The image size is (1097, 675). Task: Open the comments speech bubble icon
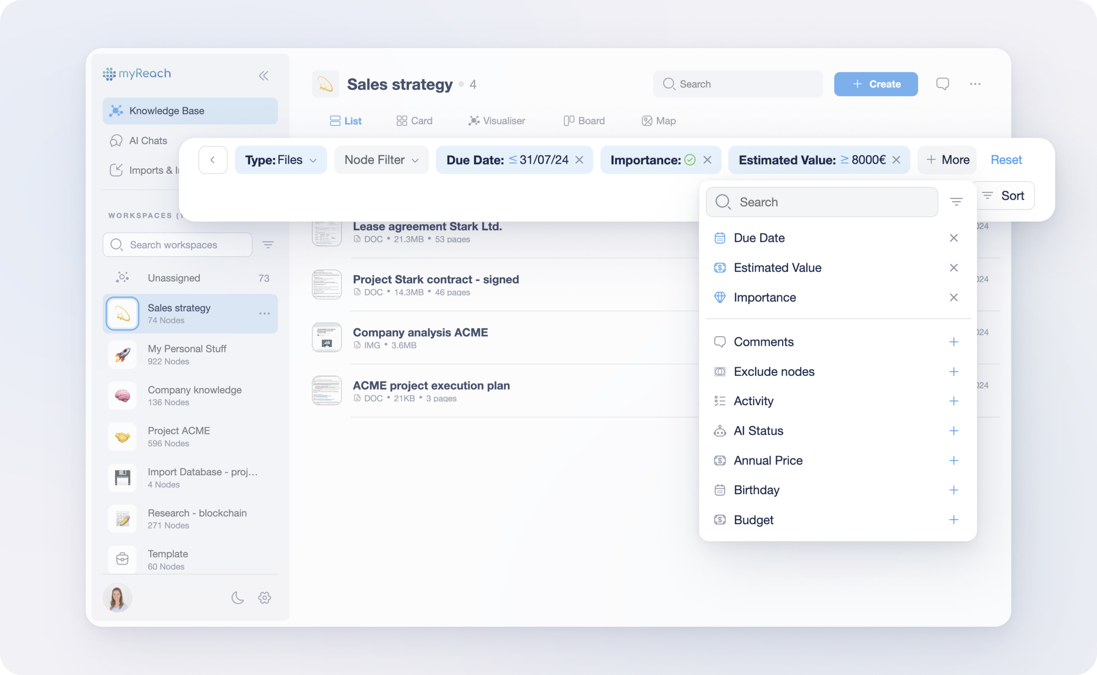[943, 84]
